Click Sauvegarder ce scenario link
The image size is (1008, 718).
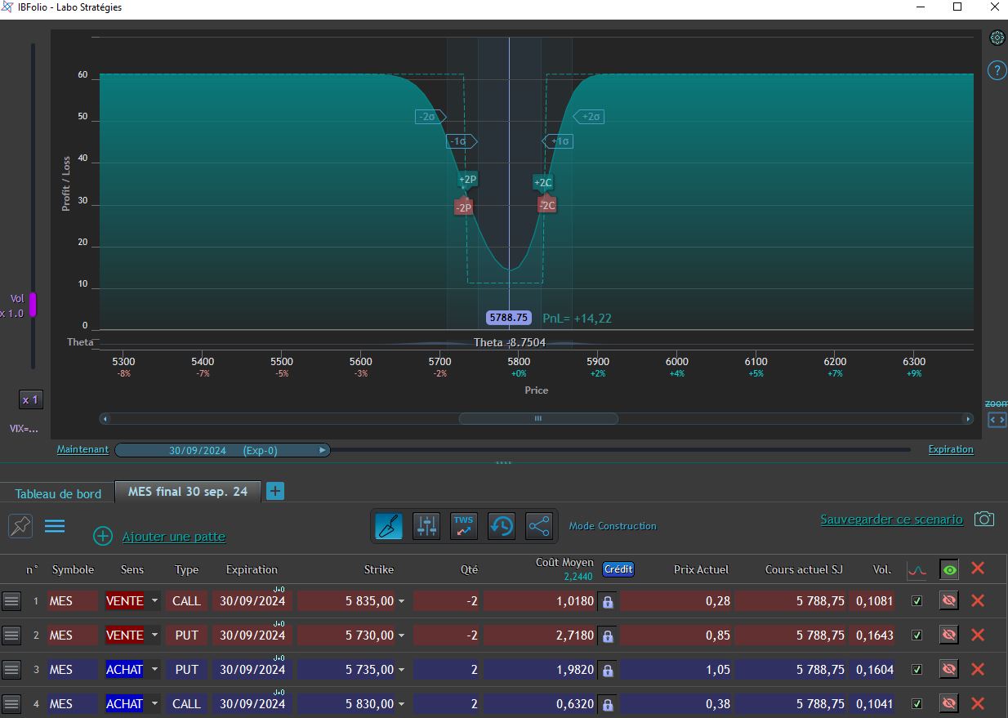point(891,520)
